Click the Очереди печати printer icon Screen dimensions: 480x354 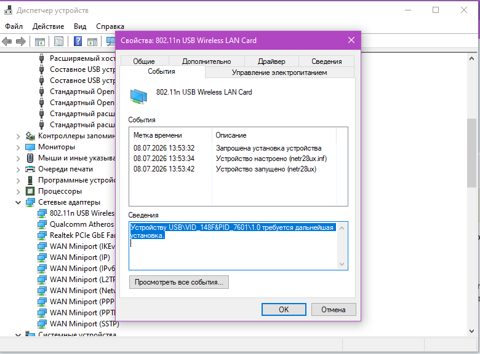click(x=30, y=169)
